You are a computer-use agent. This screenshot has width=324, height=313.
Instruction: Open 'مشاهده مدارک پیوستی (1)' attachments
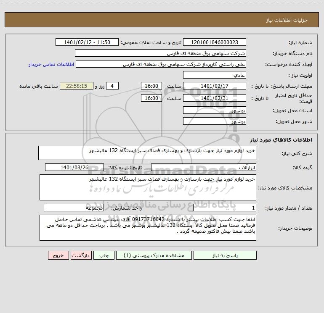(x=154, y=255)
